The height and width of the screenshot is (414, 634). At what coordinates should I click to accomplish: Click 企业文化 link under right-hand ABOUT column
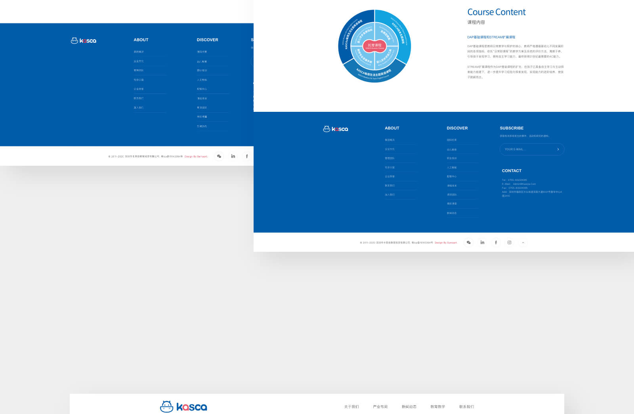(390, 149)
